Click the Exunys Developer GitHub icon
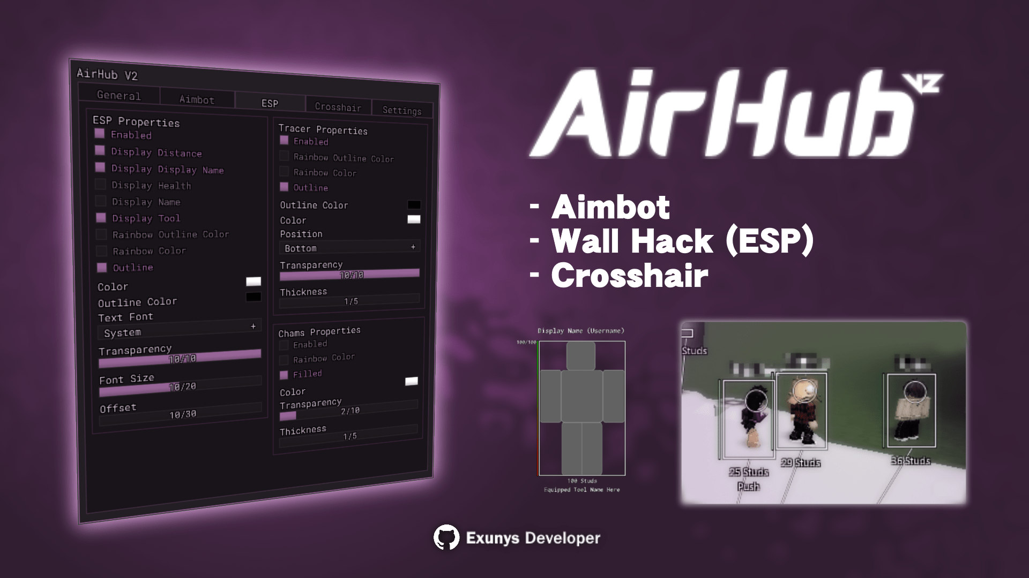 point(444,538)
